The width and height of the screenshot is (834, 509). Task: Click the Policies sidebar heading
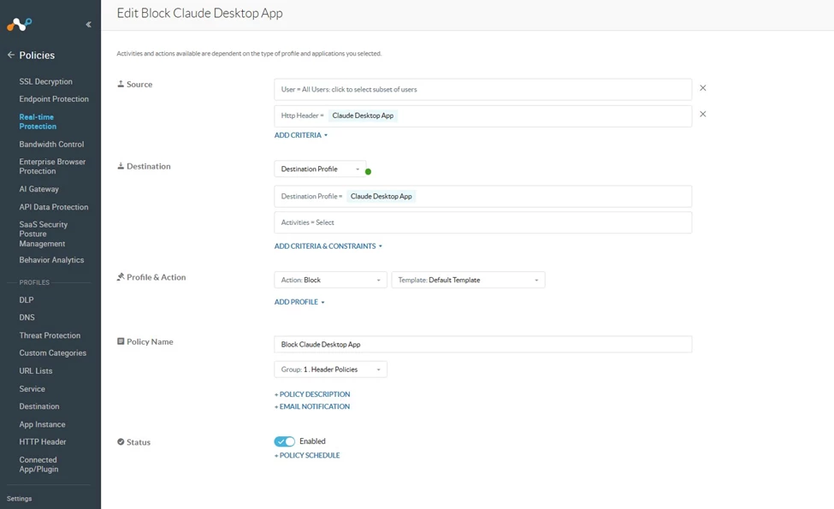(x=37, y=56)
